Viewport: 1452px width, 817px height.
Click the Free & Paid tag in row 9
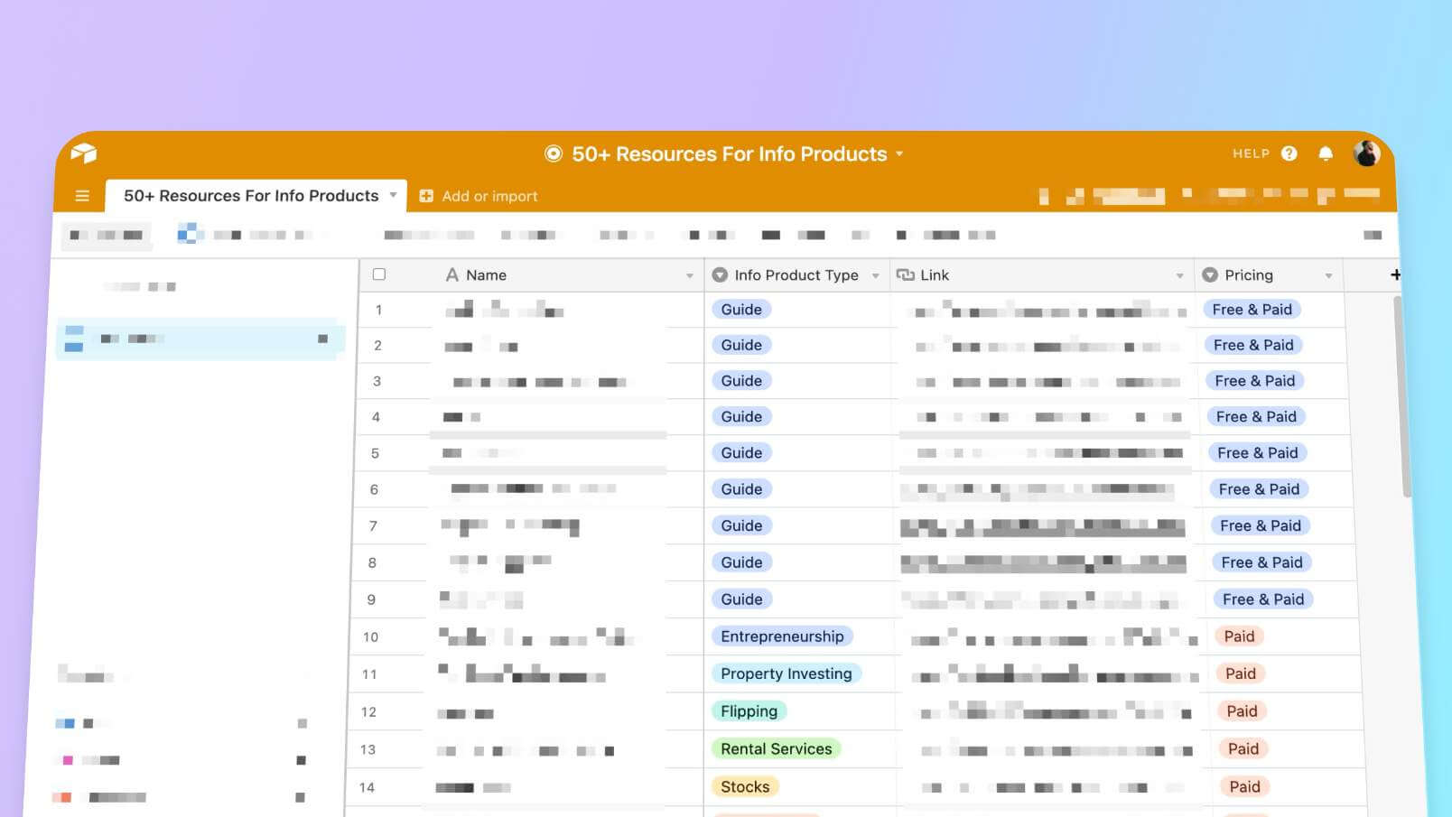pos(1263,599)
